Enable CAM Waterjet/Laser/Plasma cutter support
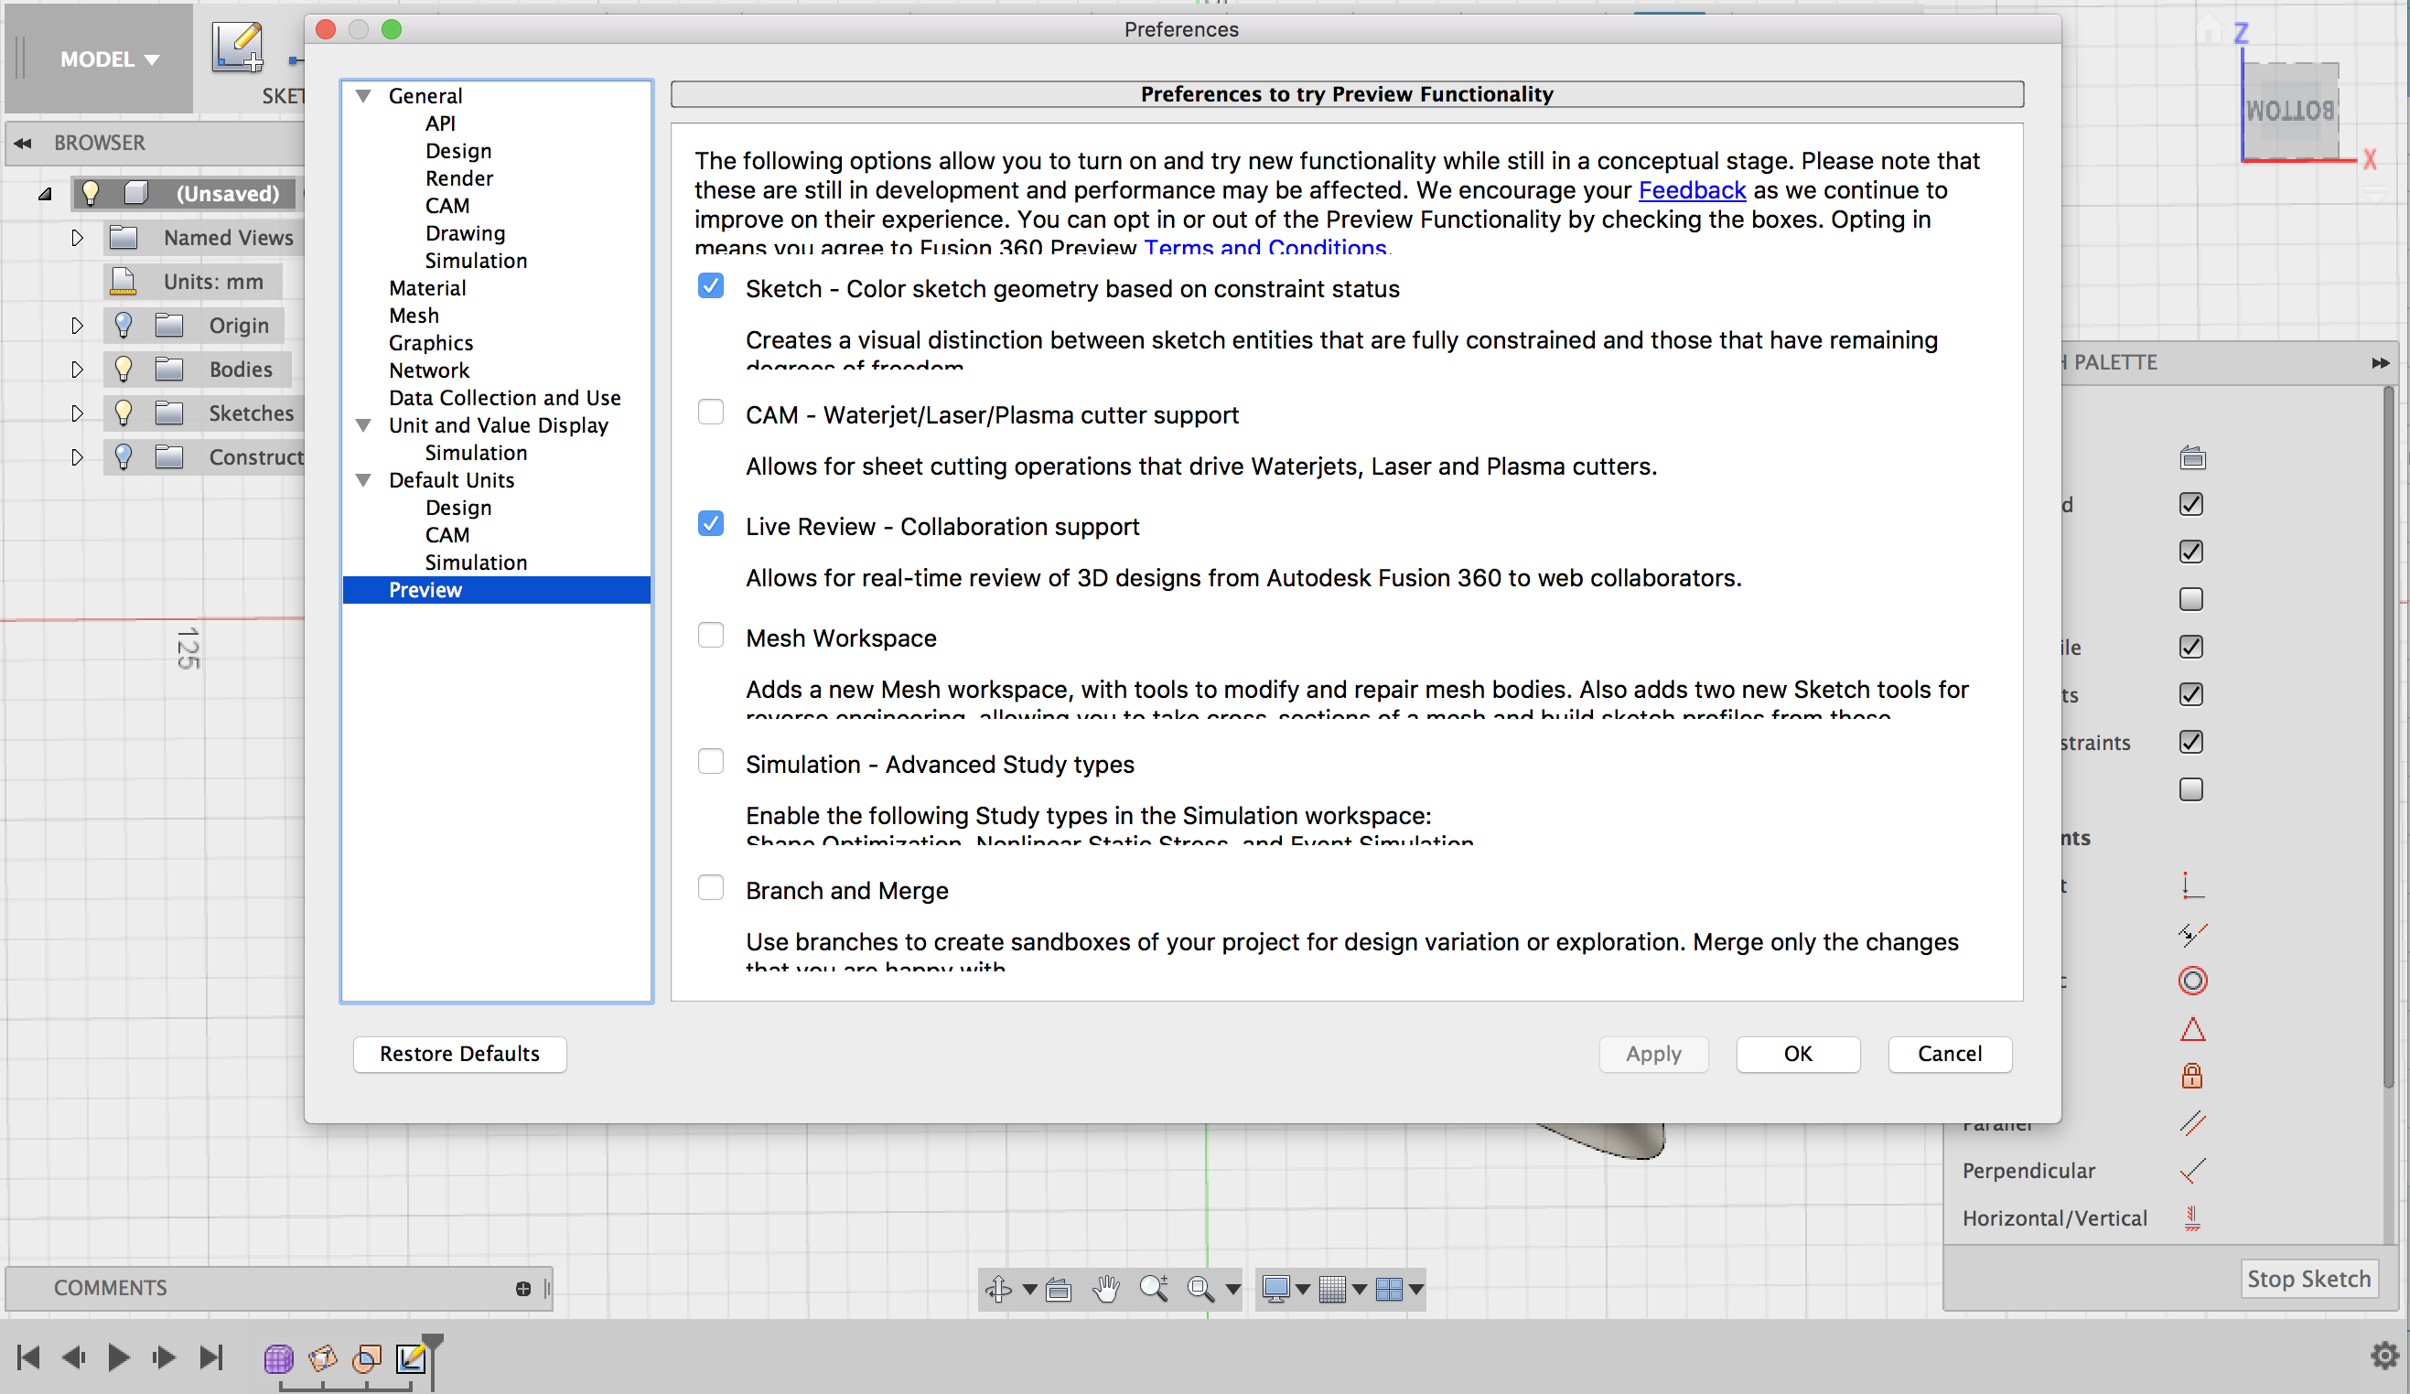 (x=711, y=411)
